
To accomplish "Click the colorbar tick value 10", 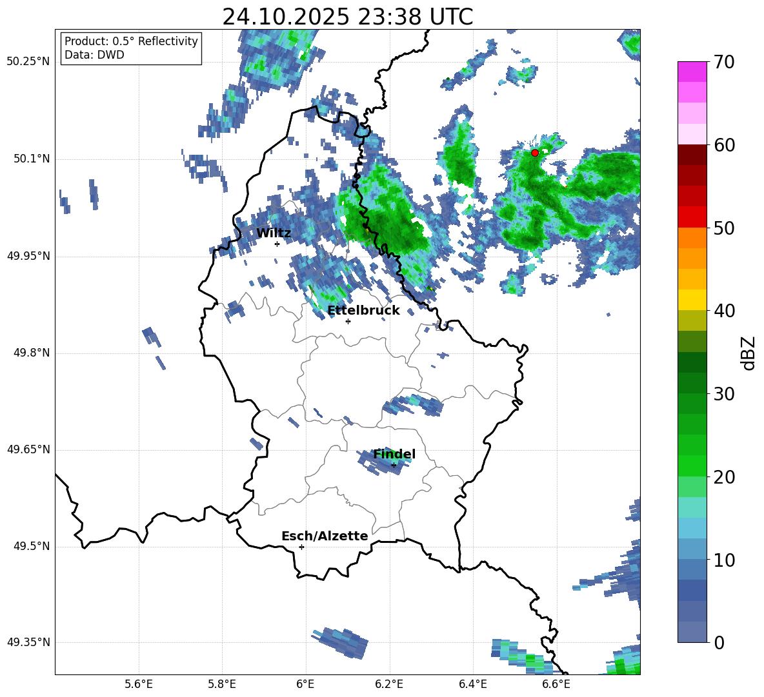I will (x=723, y=560).
